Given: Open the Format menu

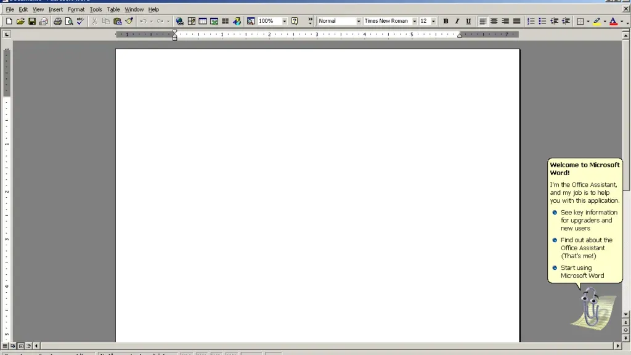Looking at the screenshot, I should (76, 9).
